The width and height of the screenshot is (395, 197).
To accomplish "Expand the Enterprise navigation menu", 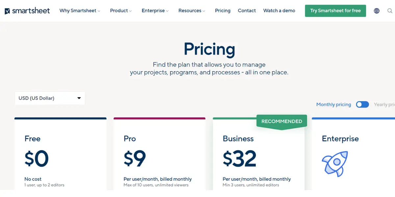I will (x=155, y=11).
